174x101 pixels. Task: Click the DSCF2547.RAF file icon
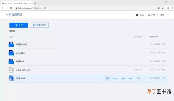tap(11, 70)
